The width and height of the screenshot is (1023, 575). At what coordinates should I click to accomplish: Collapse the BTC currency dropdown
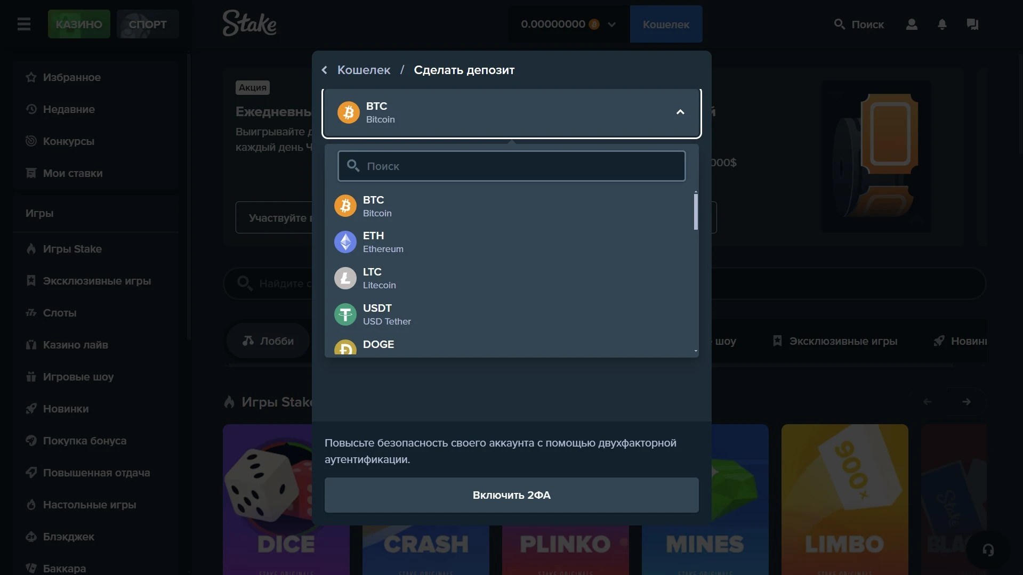point(680,112)
